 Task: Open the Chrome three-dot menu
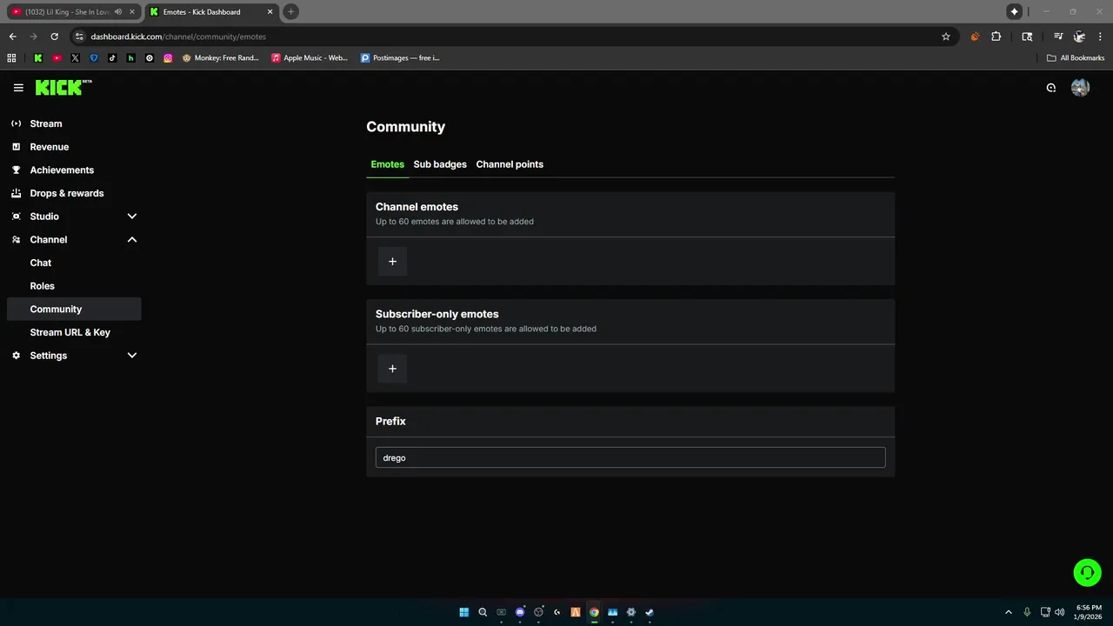pyautogui.click(x=1100, y=37)
